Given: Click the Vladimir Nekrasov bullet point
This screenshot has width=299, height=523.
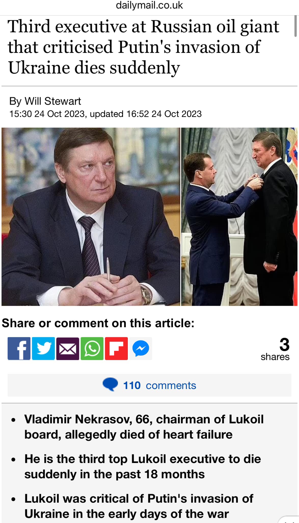Looking at the screenshot, I should click(x=144, y=427).
